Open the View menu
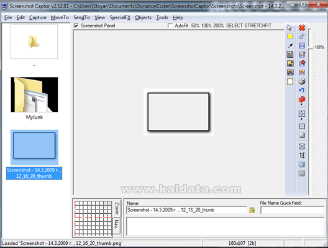The image size is (328, 248). 100,17
